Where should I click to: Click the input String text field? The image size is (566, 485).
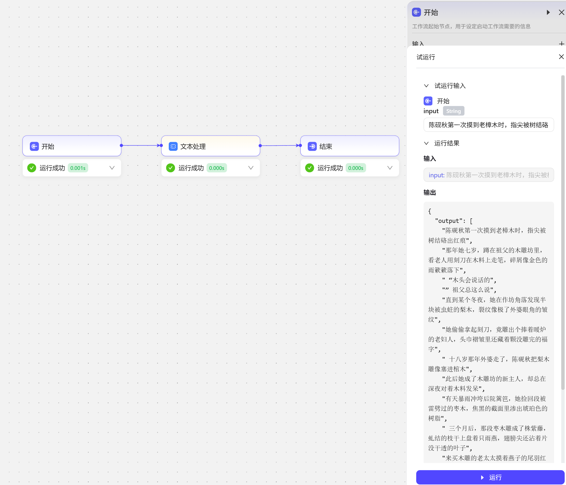[x=488, y=125]
